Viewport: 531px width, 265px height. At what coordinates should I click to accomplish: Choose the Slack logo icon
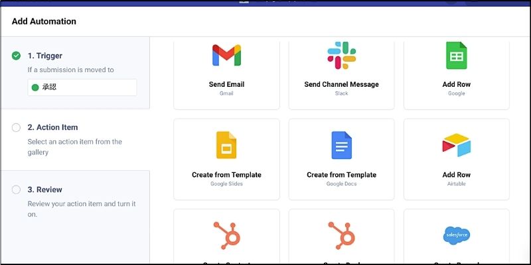(341, 55)
